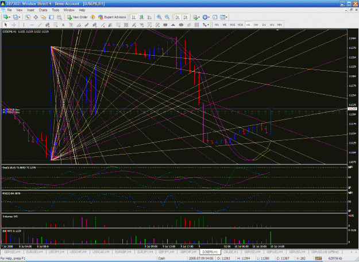Expand the New Chart dropdown arrow
Image resolution: width=359 pixels, height=262 pixels.
(x=10, y=17)
